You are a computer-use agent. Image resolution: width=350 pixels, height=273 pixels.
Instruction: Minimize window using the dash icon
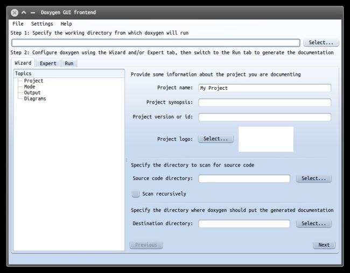(33, 13)
